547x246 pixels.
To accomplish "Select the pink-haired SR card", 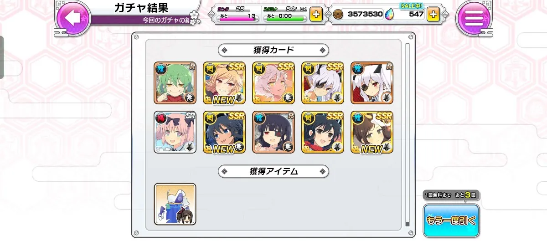I will pyautogui.click(x=175, y=132).
